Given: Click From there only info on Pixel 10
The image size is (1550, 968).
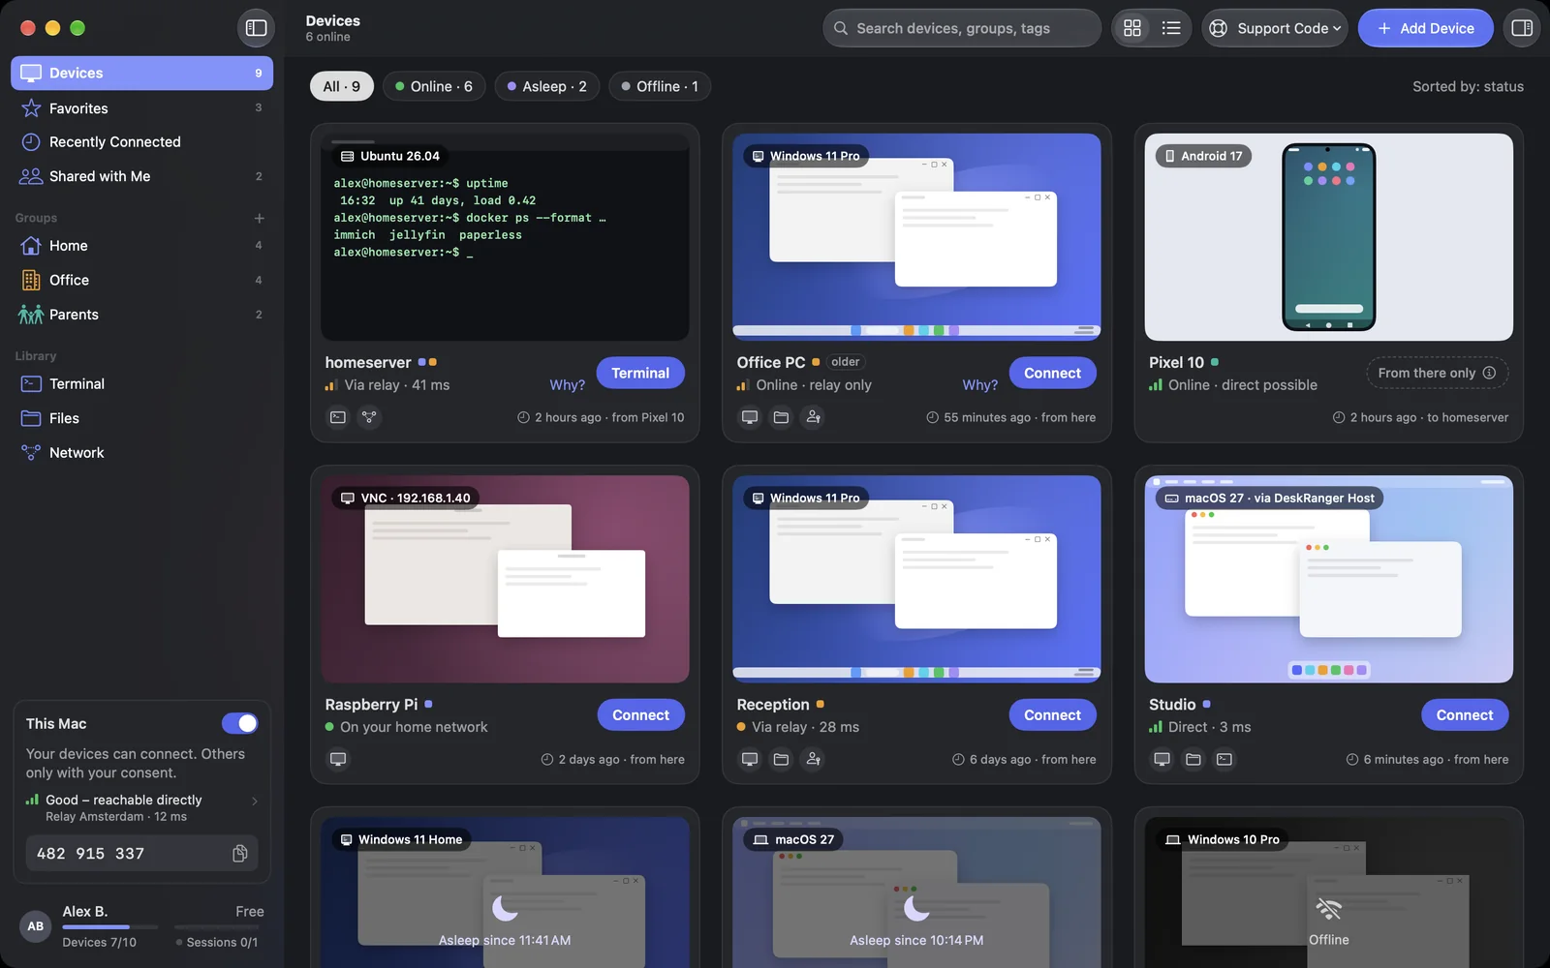Looking at the screenshot, I should [1437, 373].
